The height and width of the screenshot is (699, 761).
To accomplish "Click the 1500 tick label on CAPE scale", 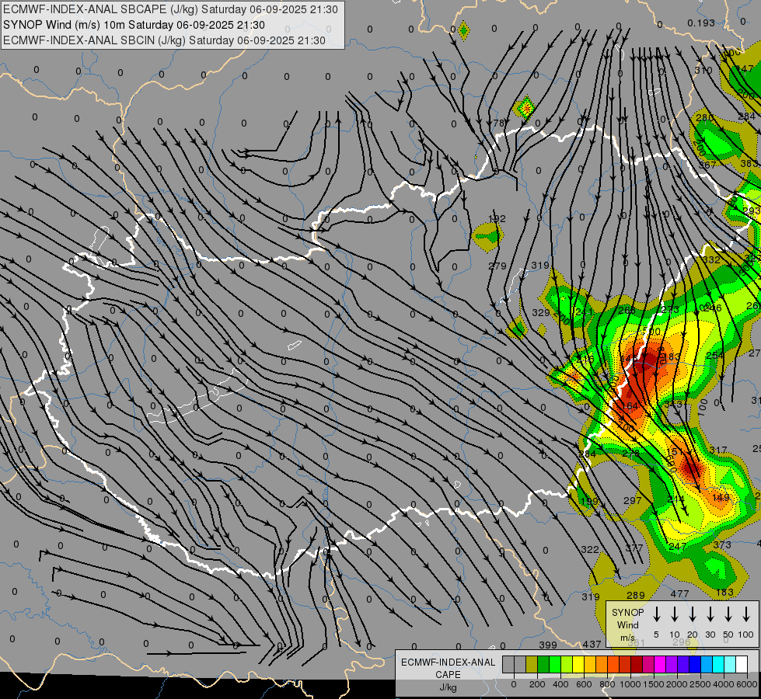I will [x=654, y=684].
